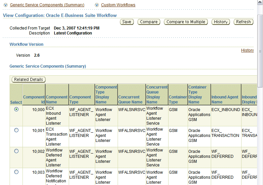Refresh the configuration view

click(244, 22)
